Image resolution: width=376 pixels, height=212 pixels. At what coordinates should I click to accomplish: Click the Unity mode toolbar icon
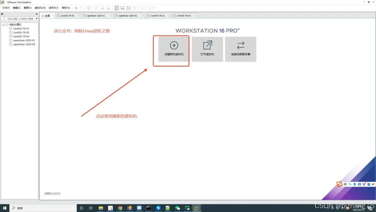point(134,8)
